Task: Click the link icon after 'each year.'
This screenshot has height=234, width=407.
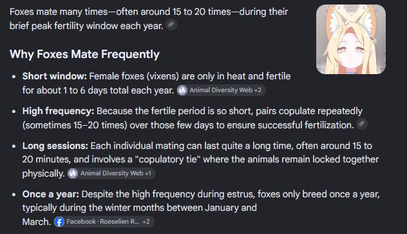Action: [x=171, y=24]
